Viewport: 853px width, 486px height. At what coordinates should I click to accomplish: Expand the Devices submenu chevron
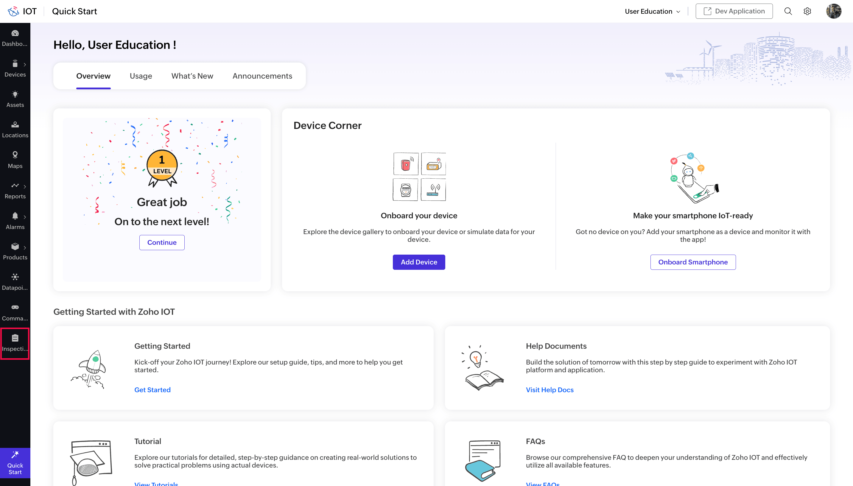pos(25,65)
